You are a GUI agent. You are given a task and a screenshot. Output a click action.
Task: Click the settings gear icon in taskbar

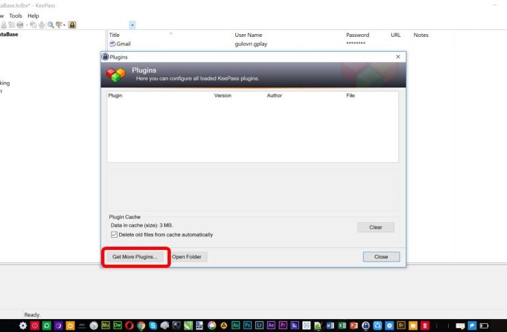[x=23, y=326]
